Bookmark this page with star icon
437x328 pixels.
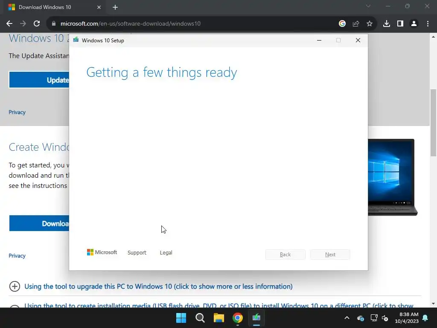370,24
